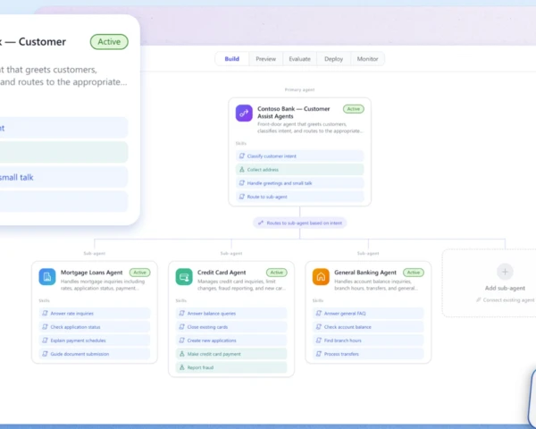Click the Process transfers skill icon
536x429 pixels.
click(319, 354)
